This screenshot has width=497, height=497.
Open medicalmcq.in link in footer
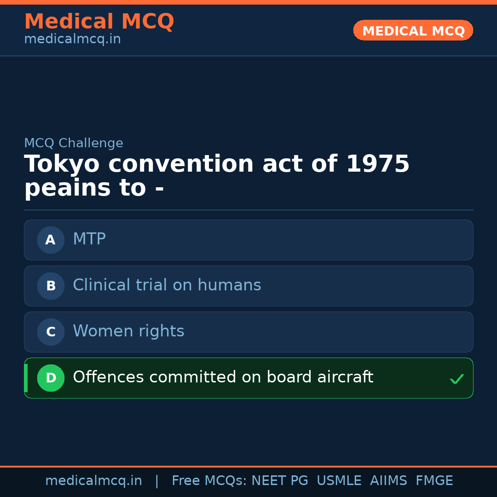tap(93, 481)
